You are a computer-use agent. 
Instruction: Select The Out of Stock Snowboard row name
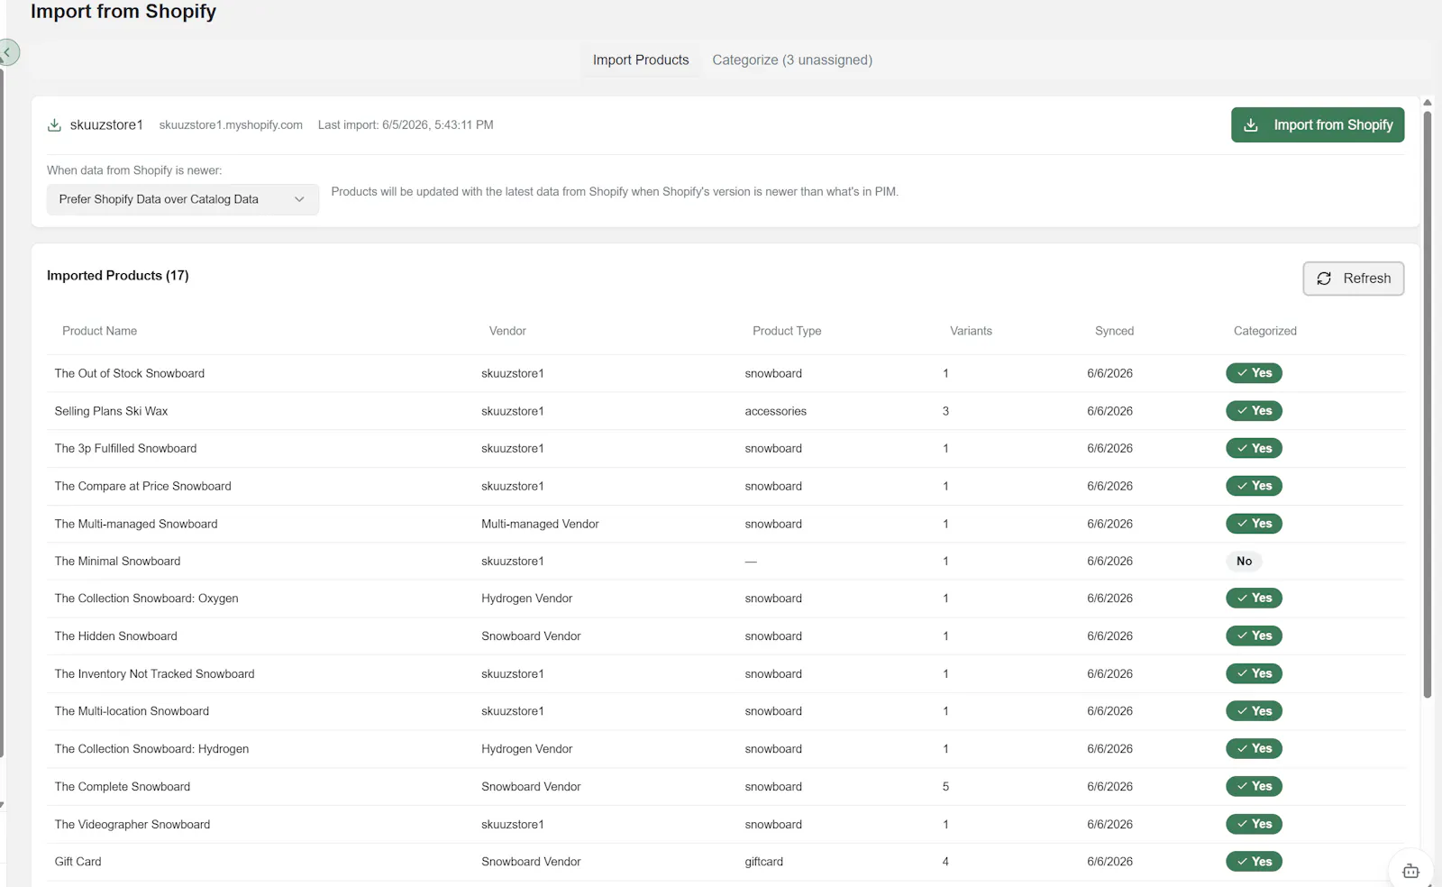point(130,373)
